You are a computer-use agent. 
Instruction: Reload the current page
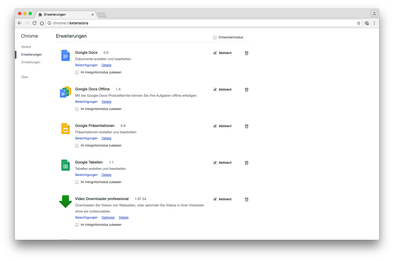click(34, 23)
